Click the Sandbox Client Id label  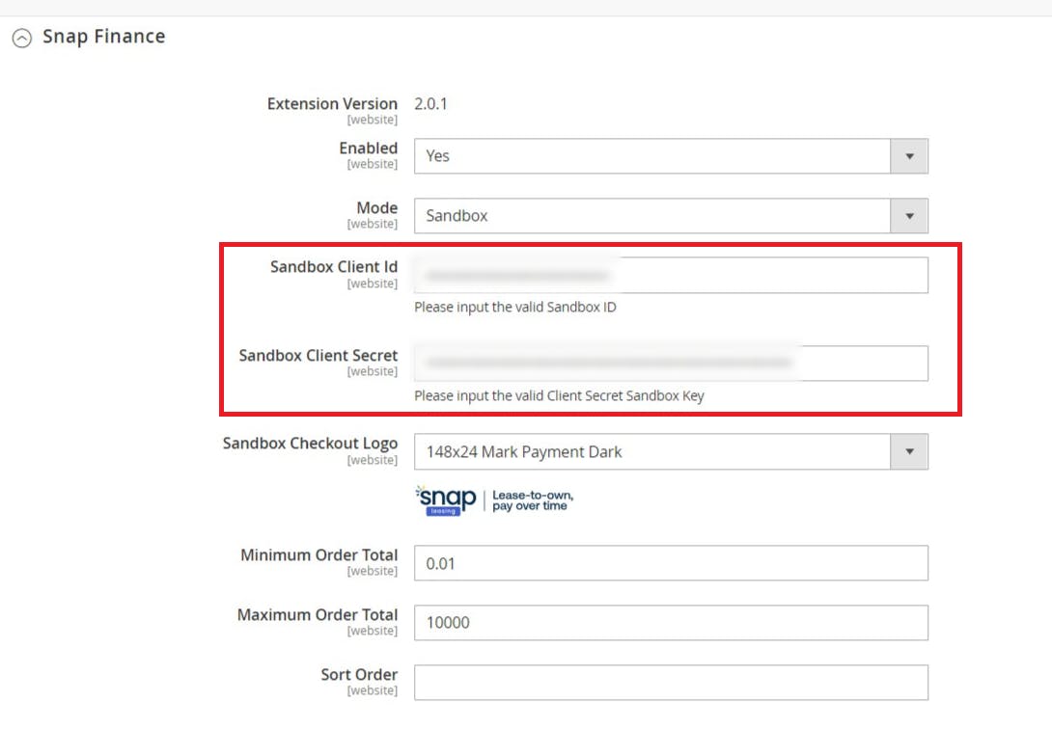[334, 267]
